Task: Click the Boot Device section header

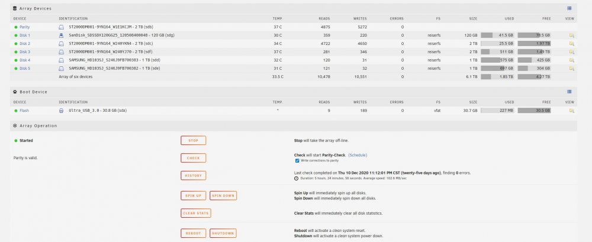Action: (x=294, y=92)
